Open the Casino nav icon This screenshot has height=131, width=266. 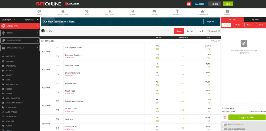[x=87, y=11]
